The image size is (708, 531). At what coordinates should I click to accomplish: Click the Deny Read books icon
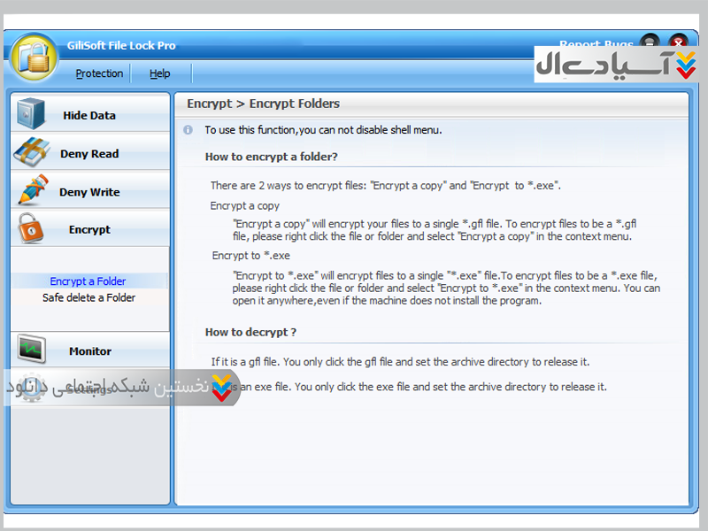point(31,153)
